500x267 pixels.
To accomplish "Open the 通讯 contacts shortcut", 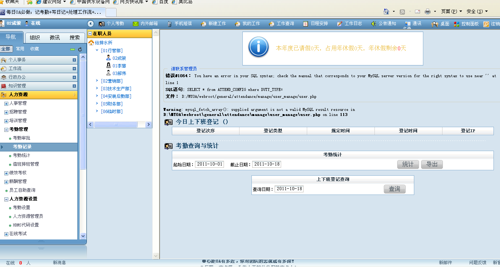I will point(413,24).
